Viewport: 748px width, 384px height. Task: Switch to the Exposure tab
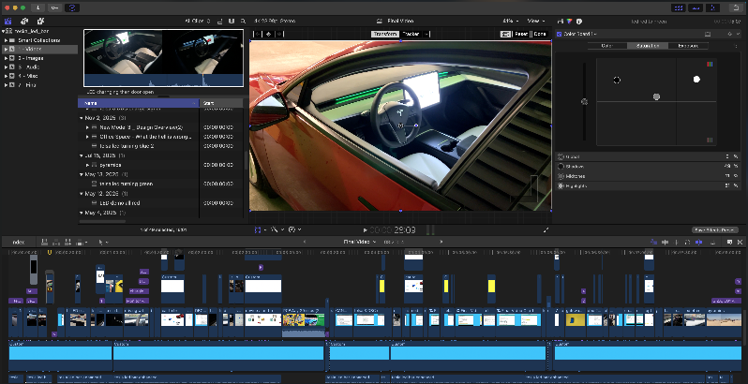(x=688, y=46)
